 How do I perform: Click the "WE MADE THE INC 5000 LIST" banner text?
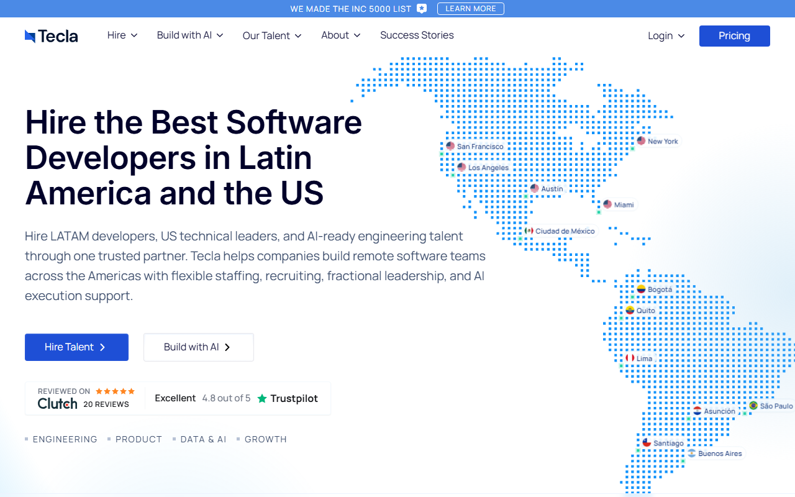[351, 9]
